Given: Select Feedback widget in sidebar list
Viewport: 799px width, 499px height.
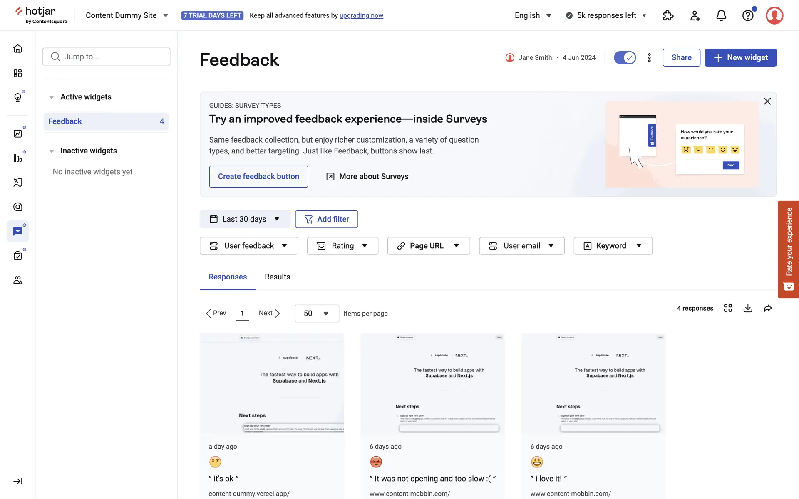Looking at the screenshot, I should point(106,121).
